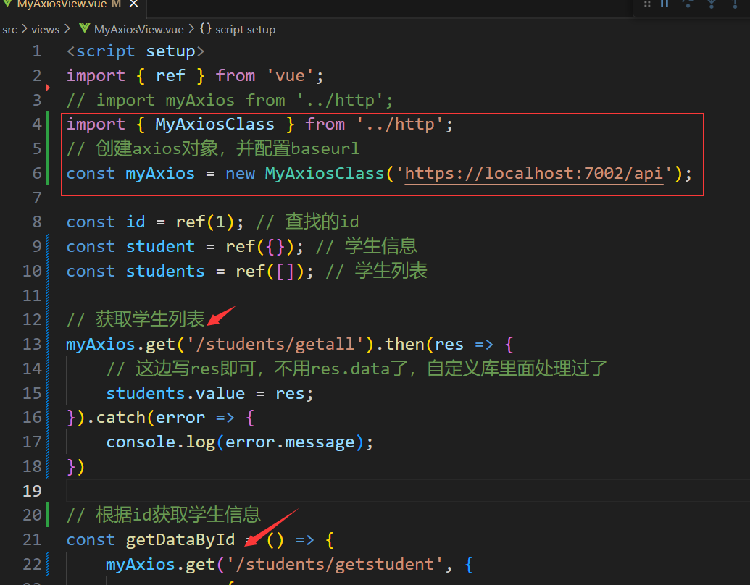Click the braces symbol icon in breadcrumb
The image size is (750, 585).
click(x=206, y=29)
